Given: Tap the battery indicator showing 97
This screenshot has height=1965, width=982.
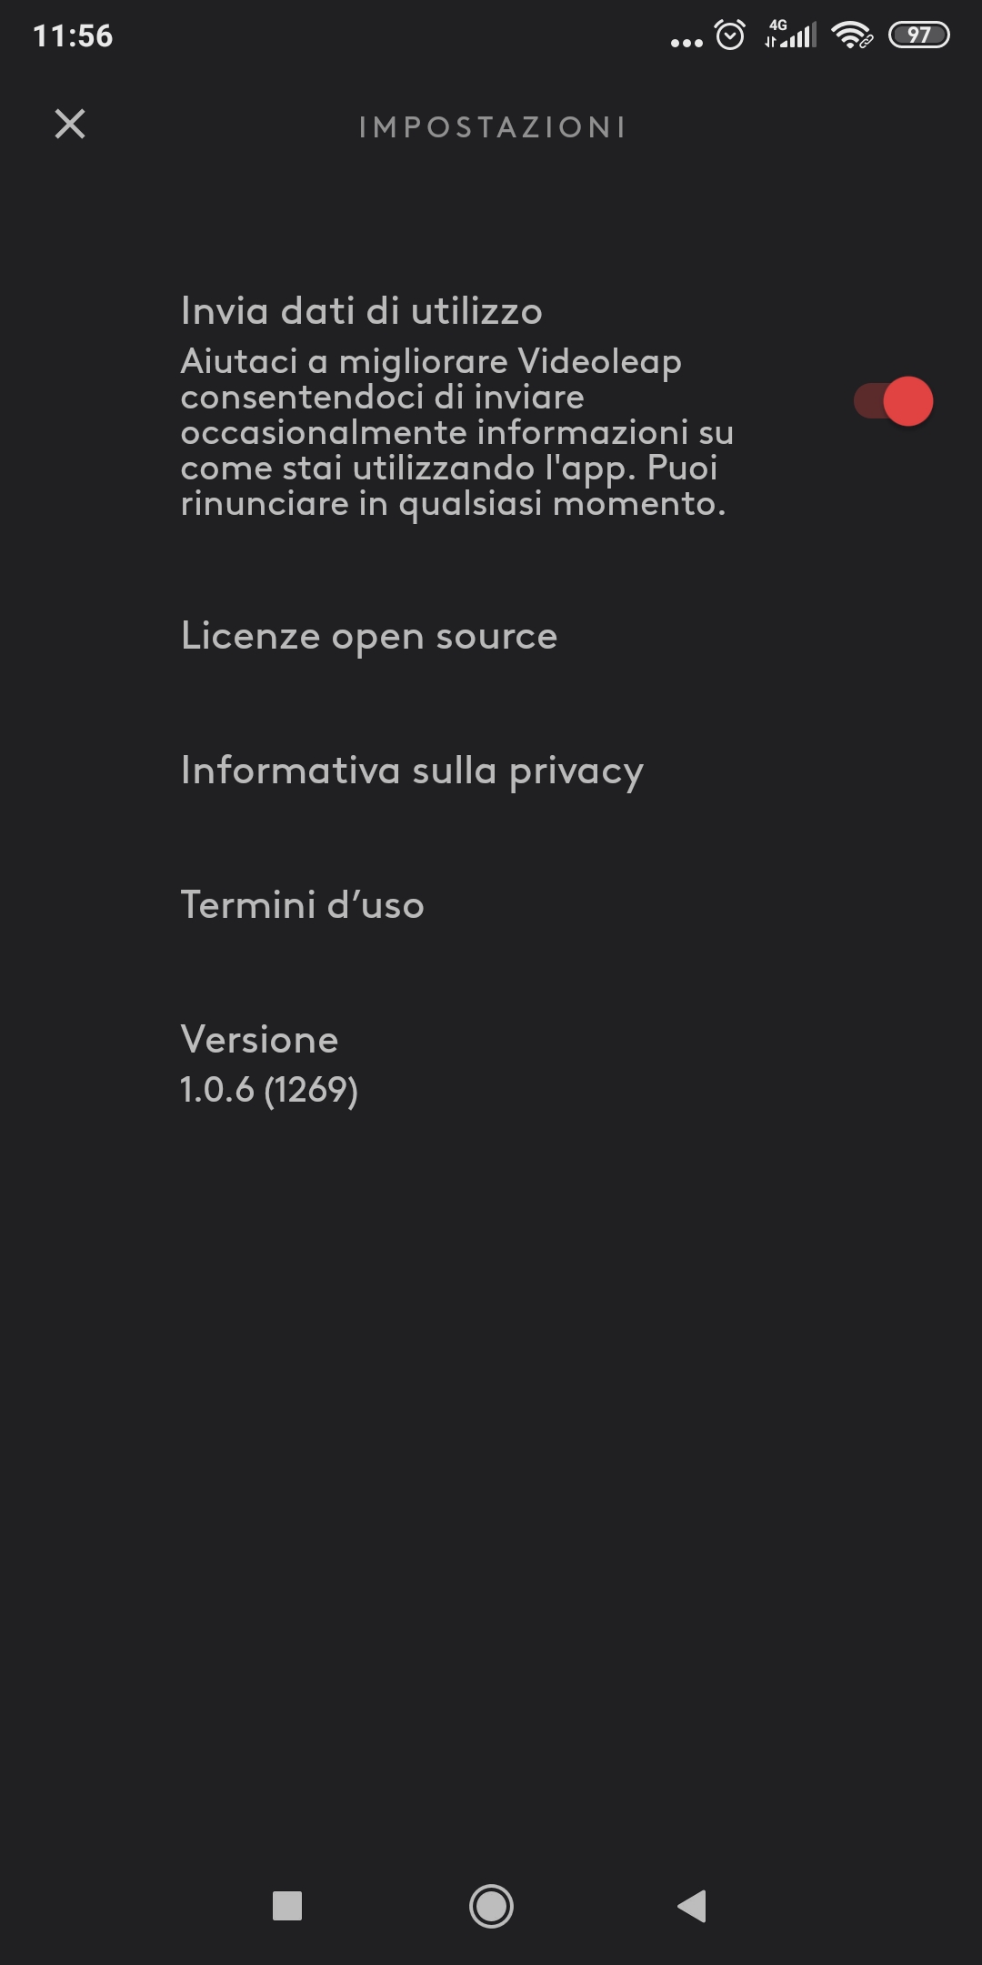Looking at the screenshot, I should pyautogui.click(x=918, y=35).
